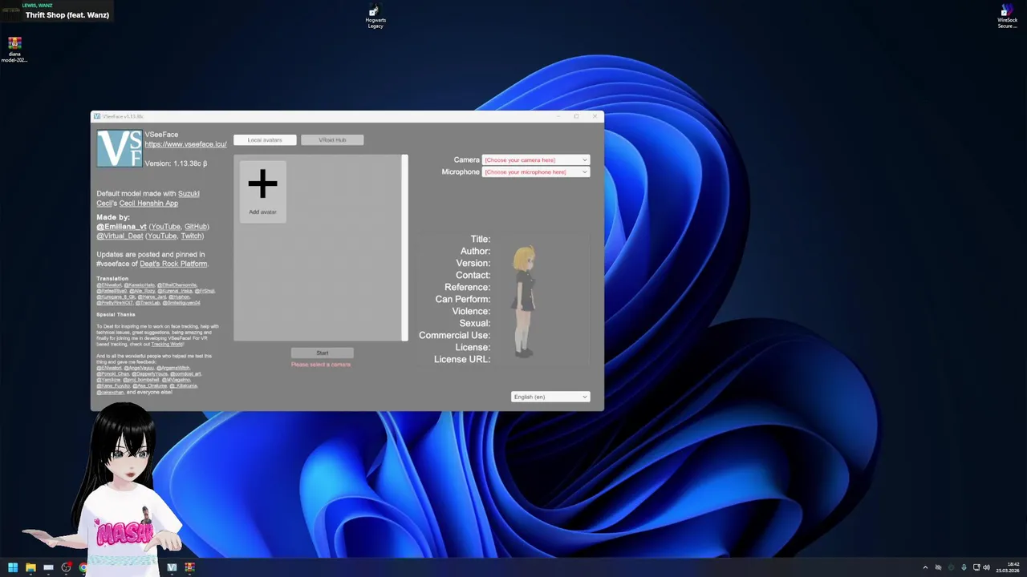This screenshot has height=577, width=1027.
Task: Open @Virtual_Deat profile link
Action: (120, 236)
